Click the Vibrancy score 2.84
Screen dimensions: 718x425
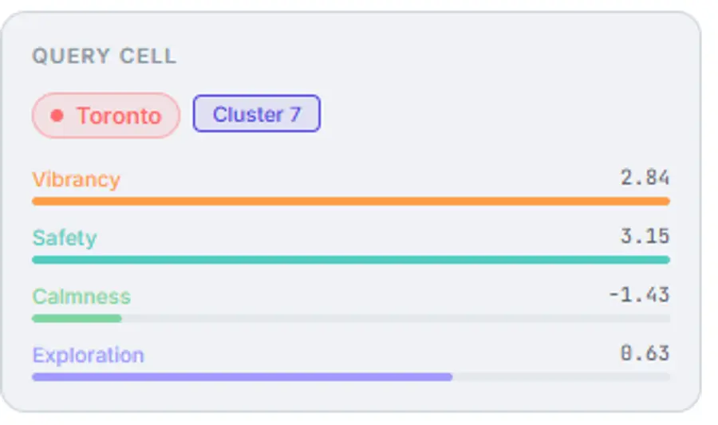click(x=645, y=178)
